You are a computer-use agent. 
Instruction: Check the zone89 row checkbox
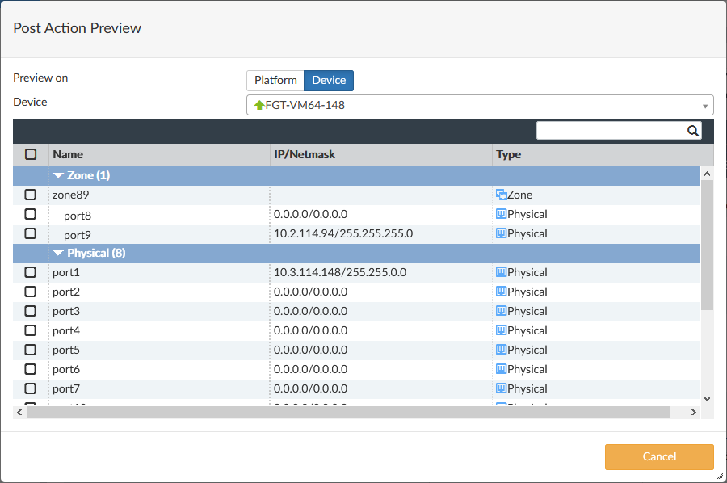30,195
